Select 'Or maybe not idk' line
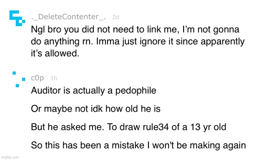261x160 pixels. (96, 109)
